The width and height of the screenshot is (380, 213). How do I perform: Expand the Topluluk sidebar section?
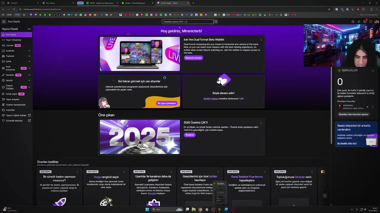[29, 56]
